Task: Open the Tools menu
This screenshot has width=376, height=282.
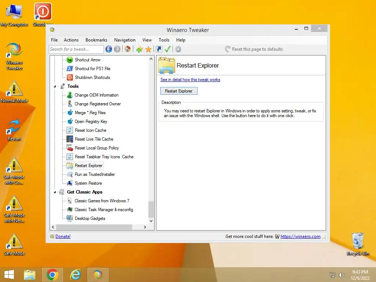Action: (x=164, y=40)
